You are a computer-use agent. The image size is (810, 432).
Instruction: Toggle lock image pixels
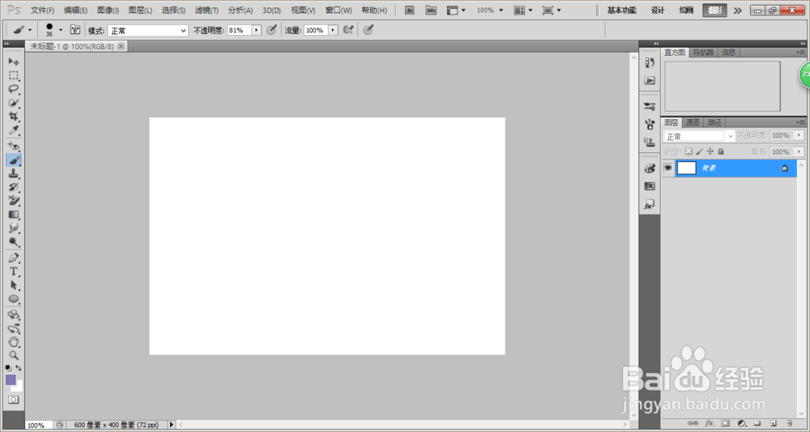700,152
